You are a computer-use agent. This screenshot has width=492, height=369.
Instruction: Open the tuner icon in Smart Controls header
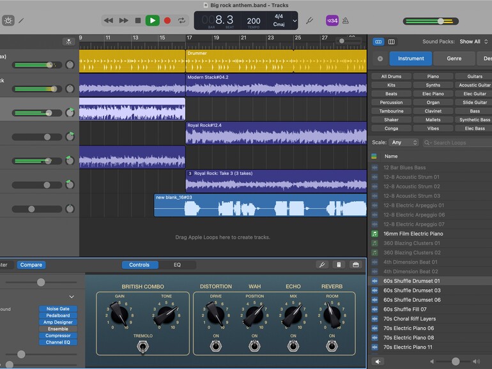click(x=322, y=265)
